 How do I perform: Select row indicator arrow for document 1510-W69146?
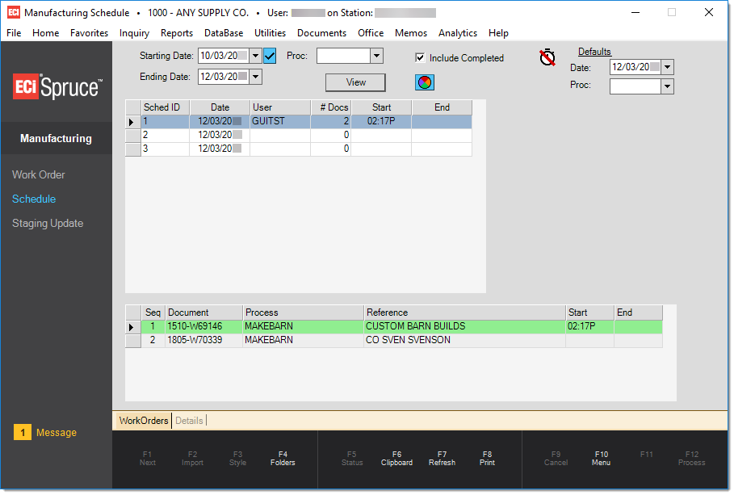[131, 327]
